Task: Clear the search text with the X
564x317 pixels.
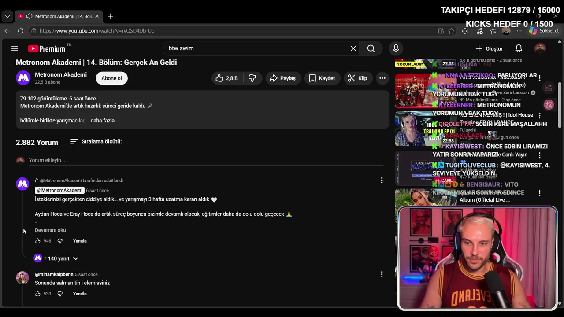Action: pos(353,48)
